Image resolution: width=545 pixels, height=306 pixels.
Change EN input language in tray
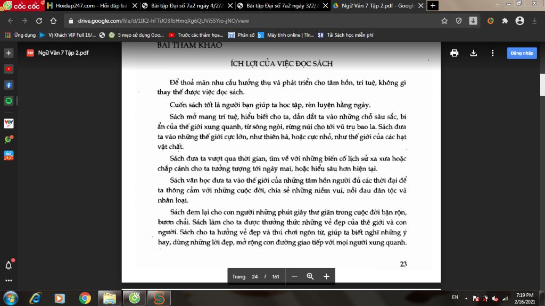click(x=455, y=297)
